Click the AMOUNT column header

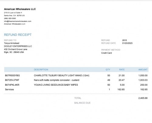coord(143,70)
